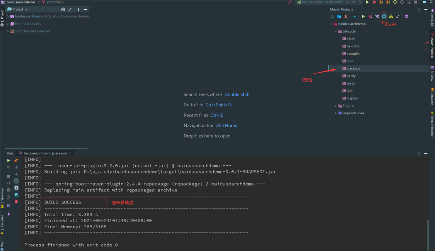Collapse all in Project panel

point(70,10)
